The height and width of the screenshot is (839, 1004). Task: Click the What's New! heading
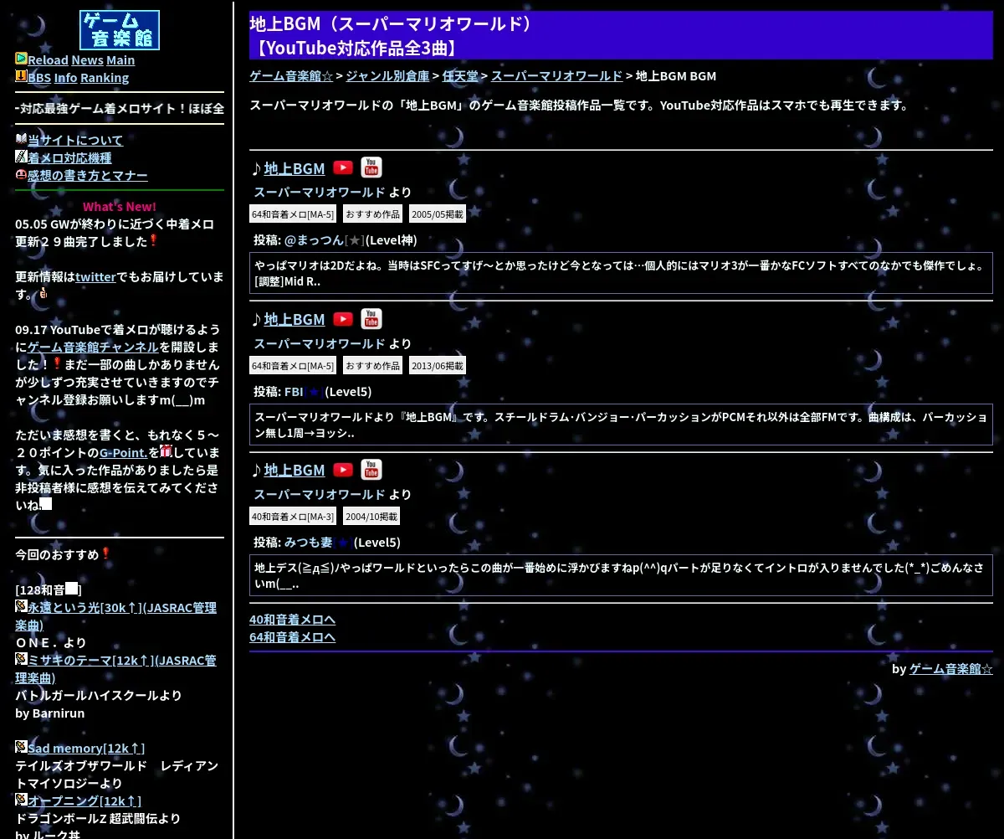pyautogui.click(x=120, y=207)
